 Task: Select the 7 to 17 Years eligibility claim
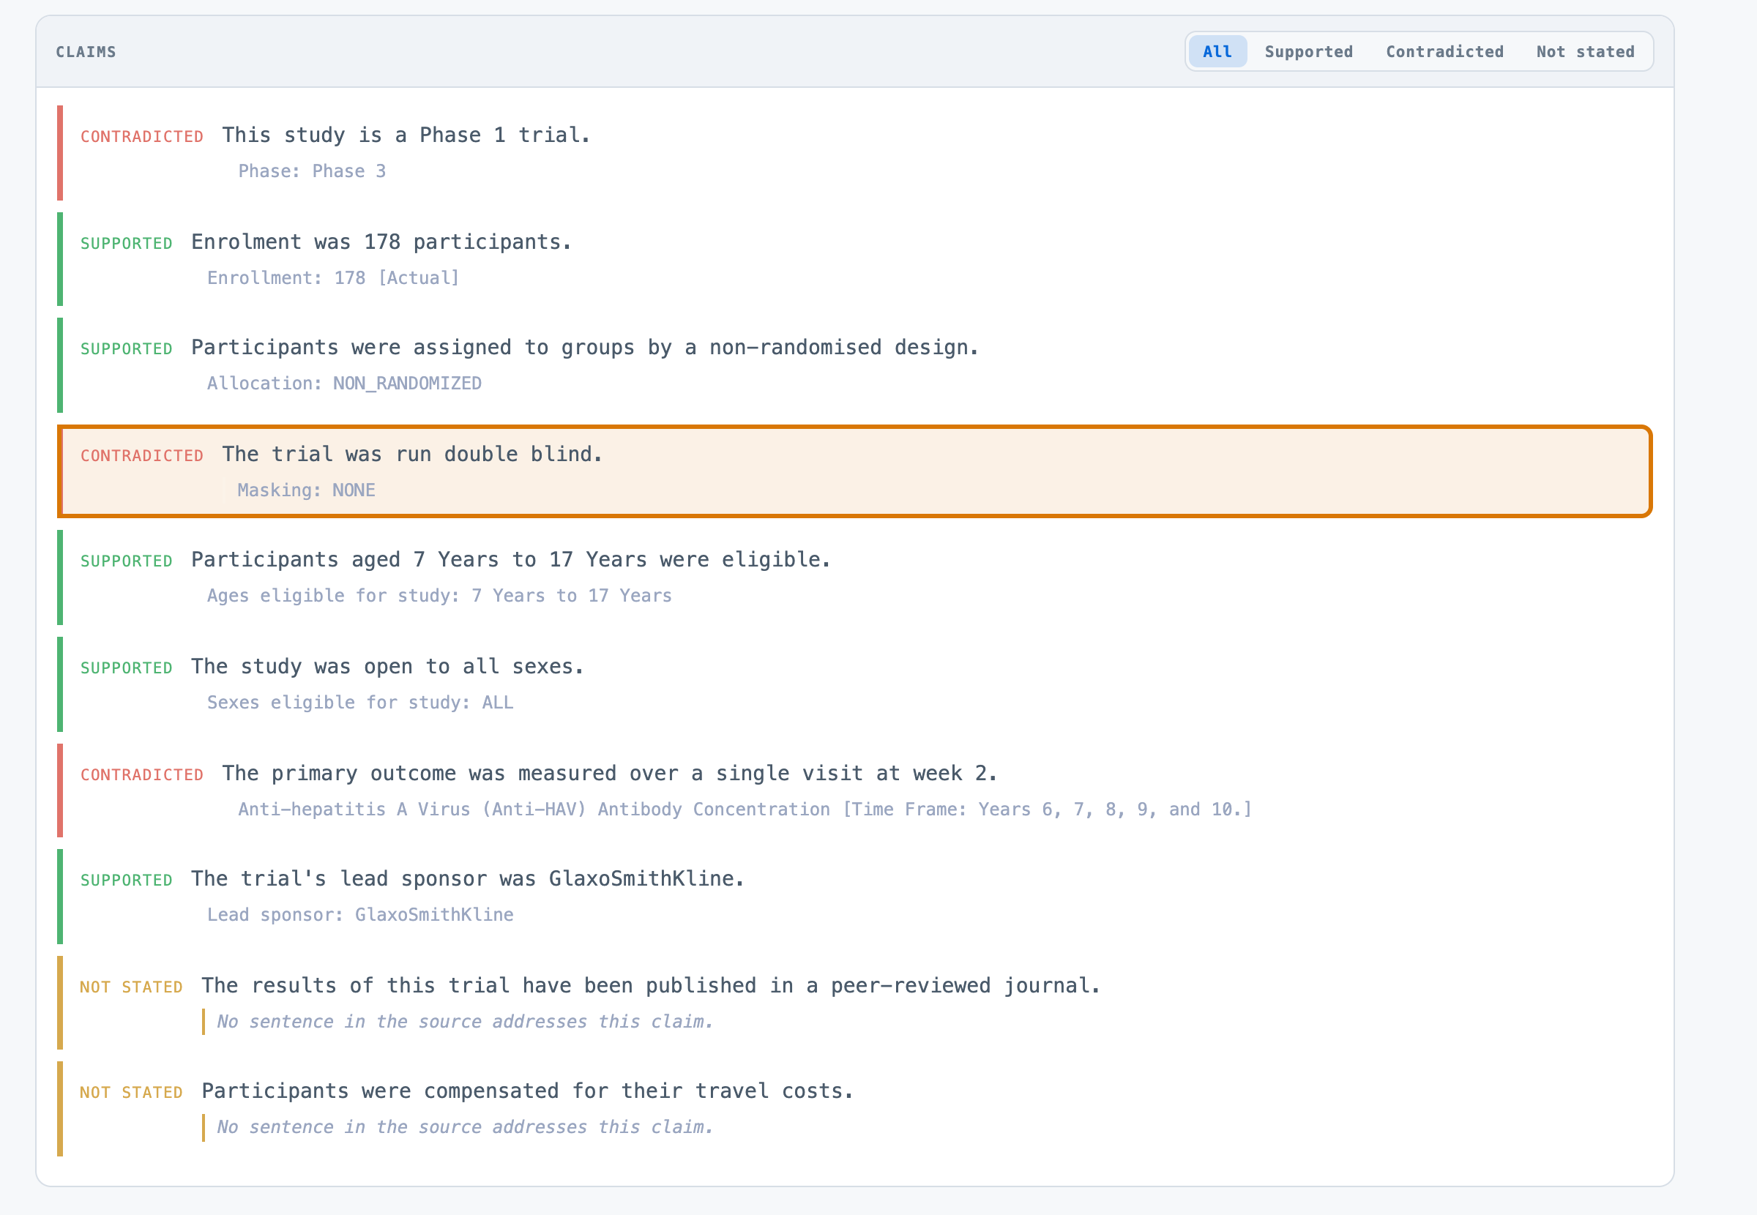(854, 577)
